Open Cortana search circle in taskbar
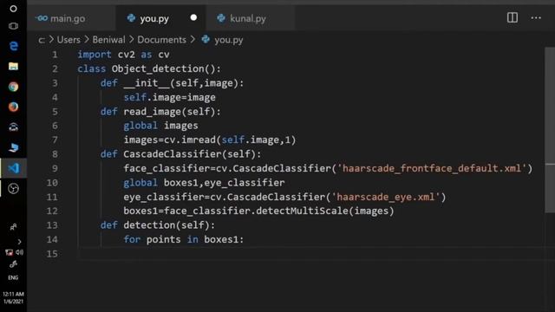555x312 pixels. (13, 8)
